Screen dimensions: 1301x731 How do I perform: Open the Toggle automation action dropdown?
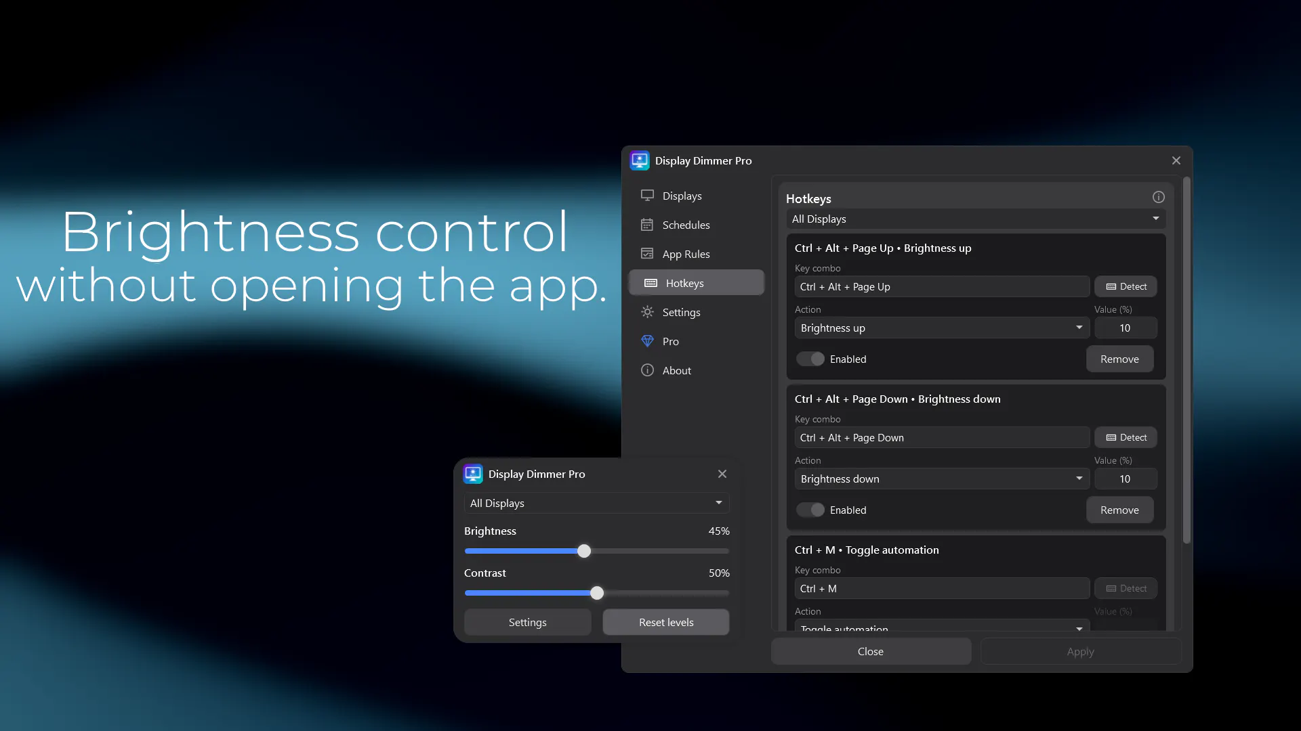tap(942, 625)
